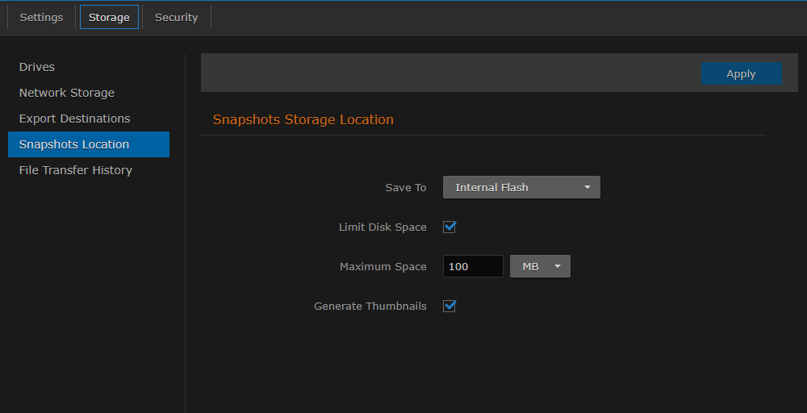Click the arrow beside MB unit
The image size is (807, 413).
[x=558, y=266]
